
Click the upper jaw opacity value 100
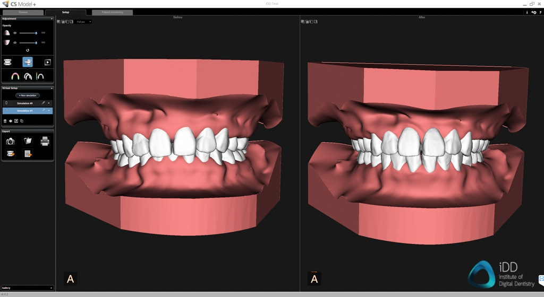(x=43, y=33)
